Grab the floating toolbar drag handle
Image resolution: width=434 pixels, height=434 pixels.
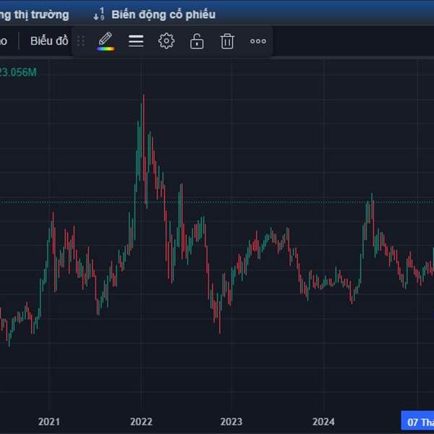[x=81, y=41]
